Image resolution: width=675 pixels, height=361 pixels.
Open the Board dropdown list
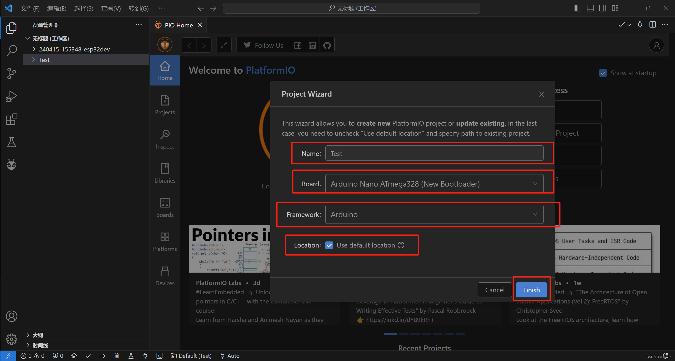pyautogui.click(x=434, y=184)
